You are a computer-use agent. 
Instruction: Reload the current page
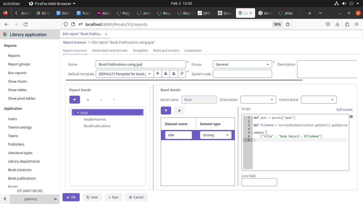pos(26,24)
